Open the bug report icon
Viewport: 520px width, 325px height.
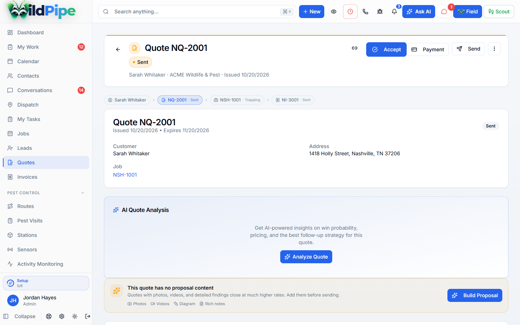coord(380,12)
